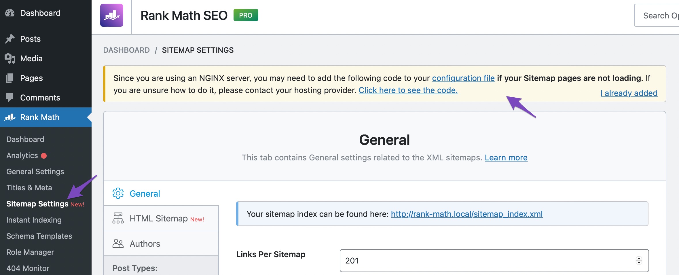Open Instant Indexing submenu item
The image size is (679, 275).
(x=34, y=220)
